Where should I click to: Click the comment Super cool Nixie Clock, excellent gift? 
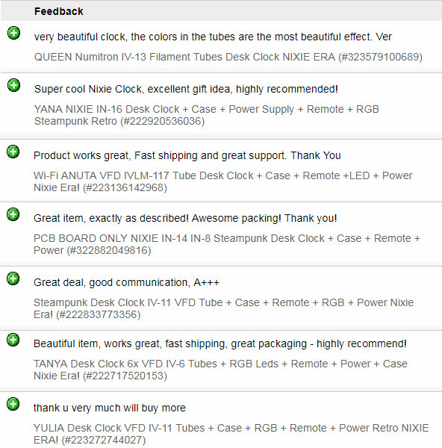click(186, 89)
